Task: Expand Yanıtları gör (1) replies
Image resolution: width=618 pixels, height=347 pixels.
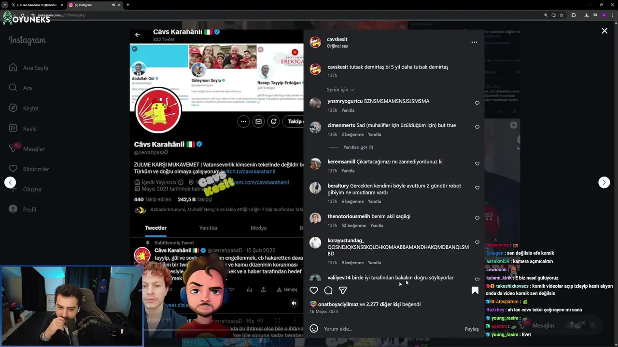Action: pyautogui.click(x=358, y=147)
